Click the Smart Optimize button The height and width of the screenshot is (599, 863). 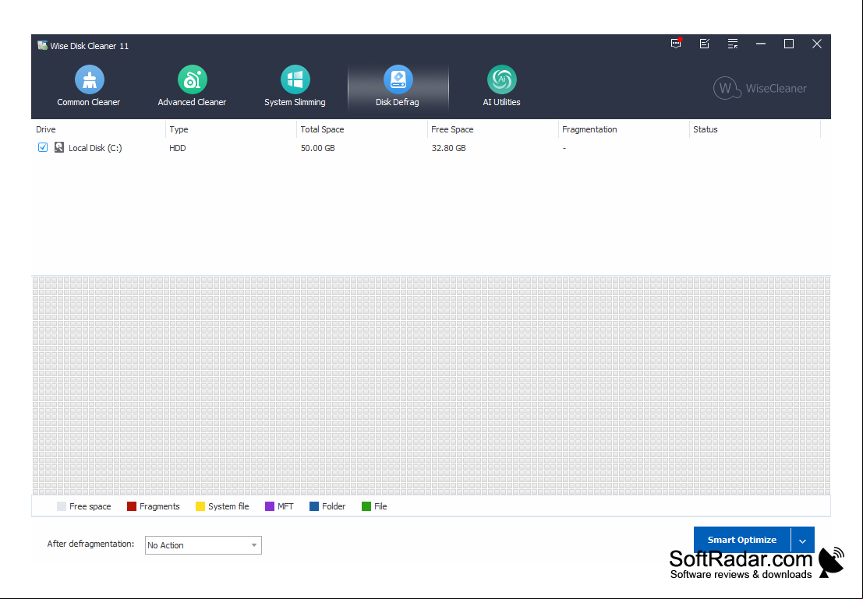coord(742,540)
